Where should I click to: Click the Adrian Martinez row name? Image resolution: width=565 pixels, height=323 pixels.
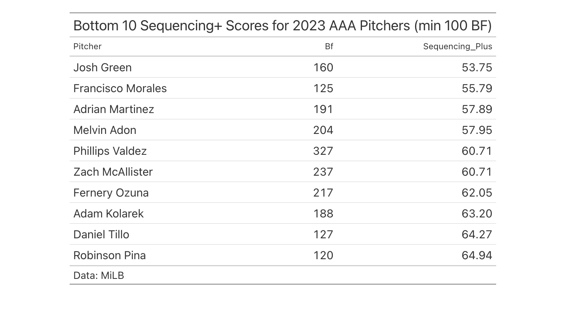pos(114,109)
